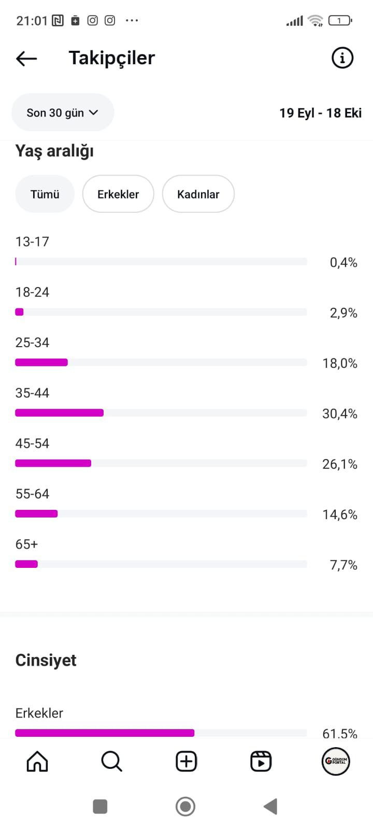
Task: Open the info icon next to Takipçiler
Action: 342,58
